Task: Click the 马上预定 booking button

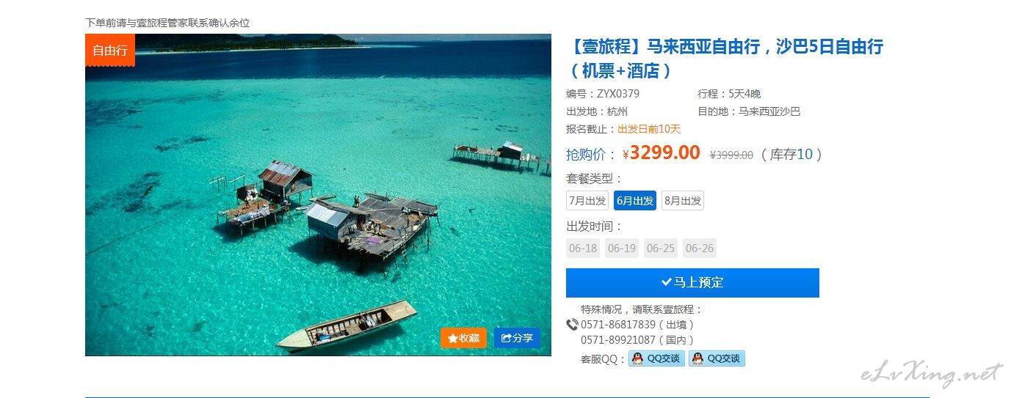Action: click(x=692, y=282)
